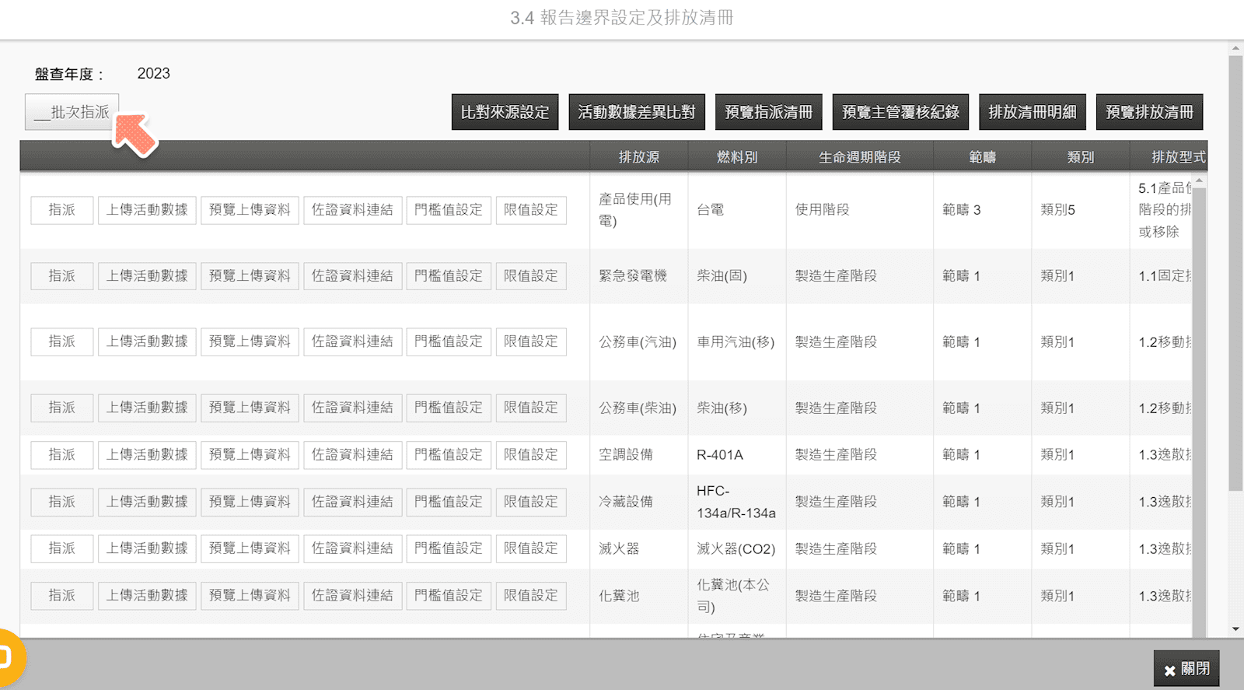
Task: Click 活動數據差異比對 button
Action: (x=636, y=112)
